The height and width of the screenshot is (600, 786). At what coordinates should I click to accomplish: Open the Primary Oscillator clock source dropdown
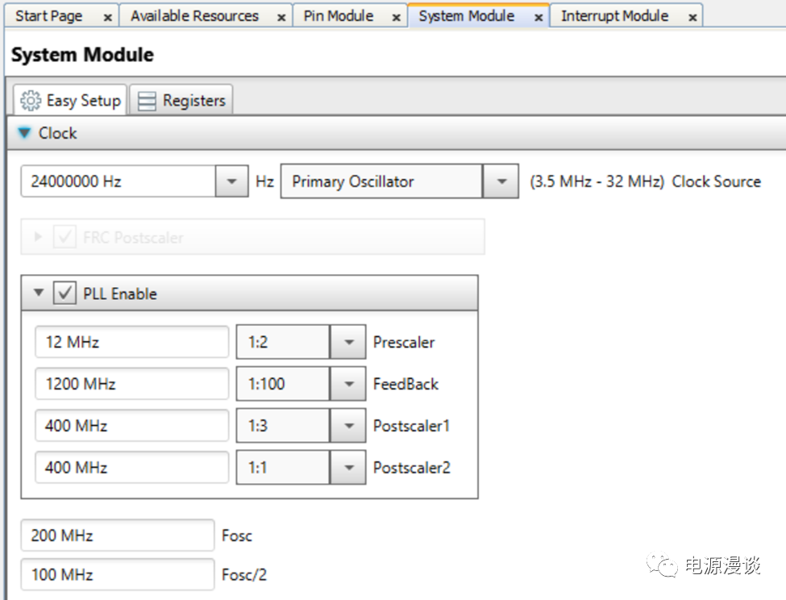click(x=501, y=181)
